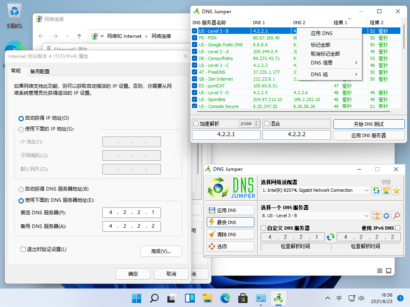The image size is (410, 307).
Task: Open 高级(V)... settings
Action: coord(161,251)
